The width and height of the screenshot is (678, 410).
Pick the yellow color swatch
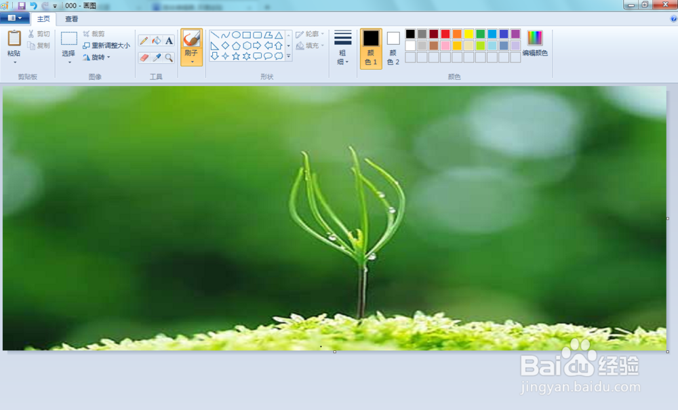[468, 34]
